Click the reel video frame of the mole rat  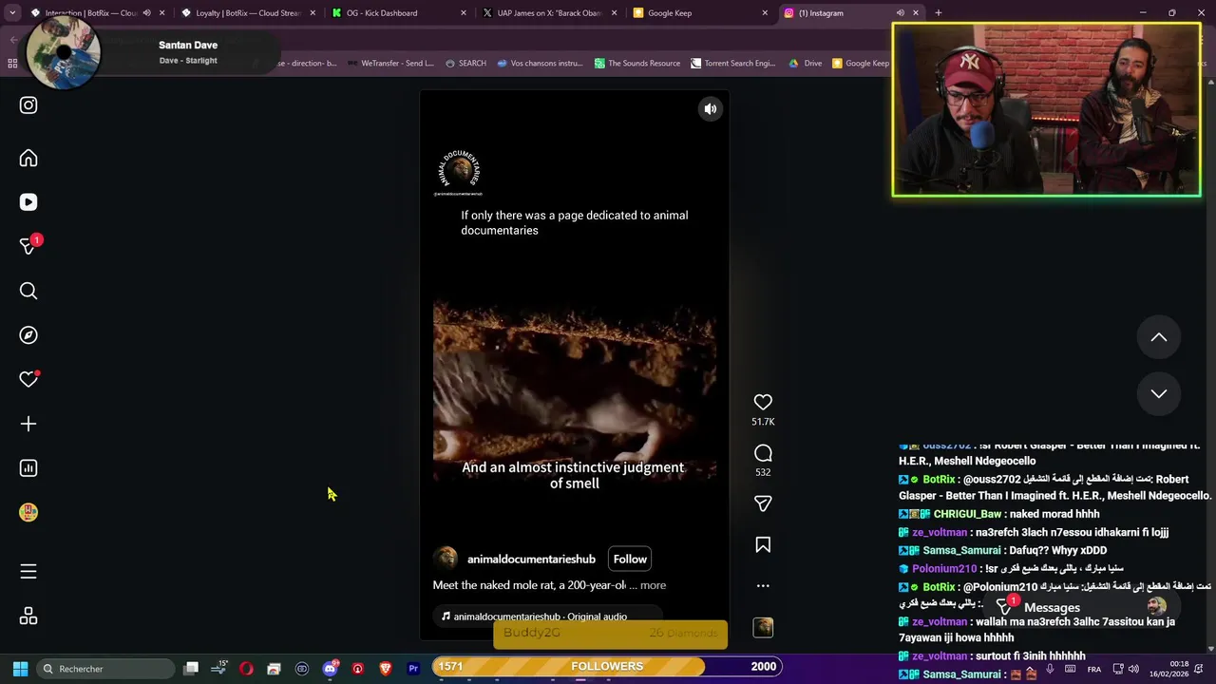tap(575, 391)
